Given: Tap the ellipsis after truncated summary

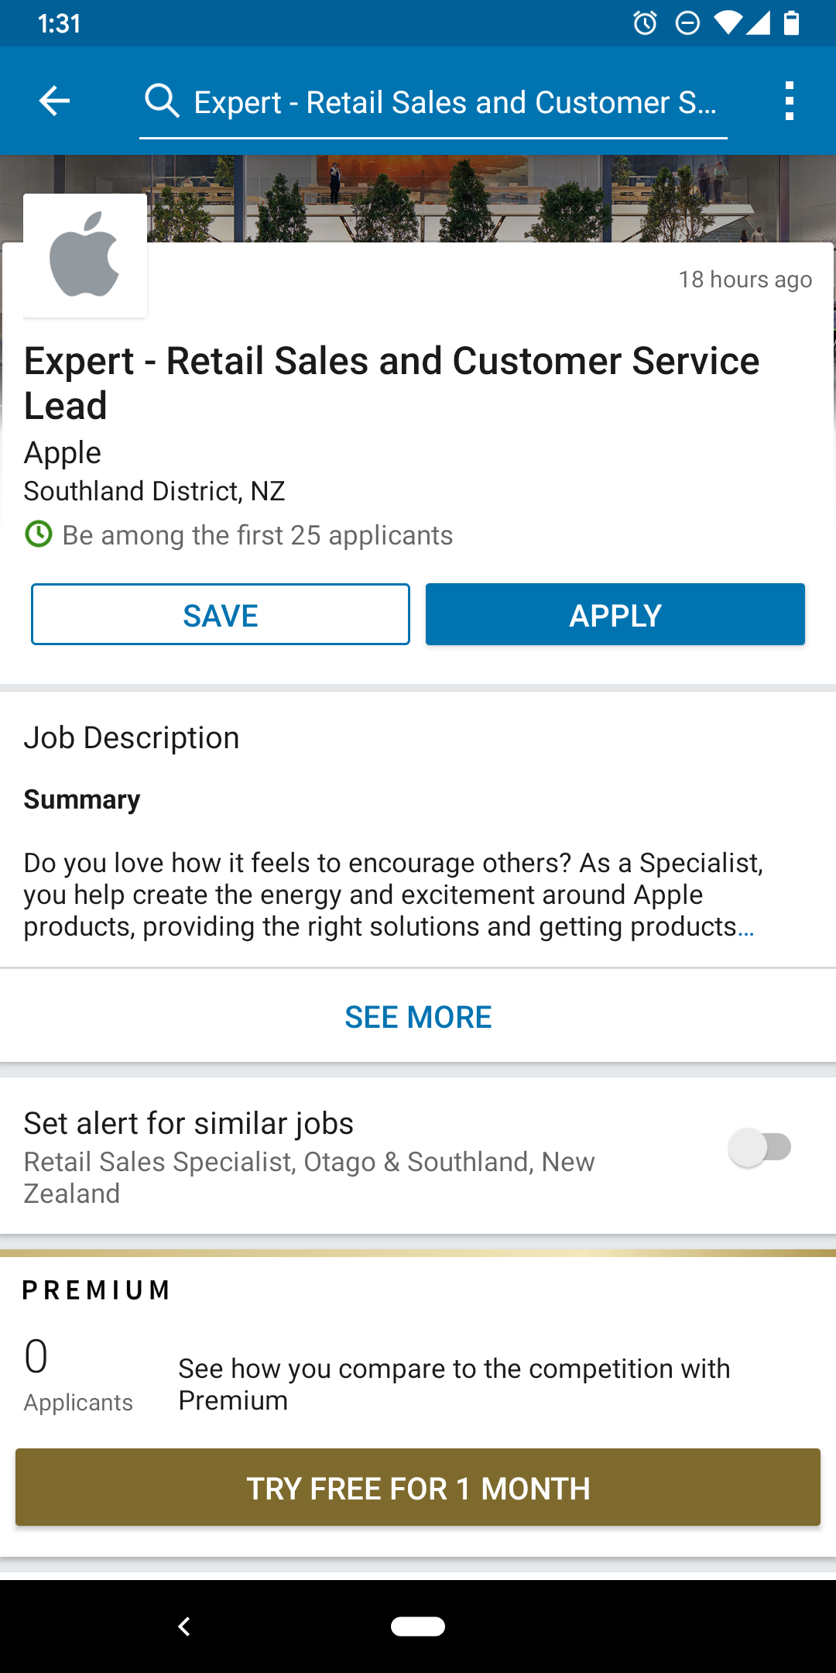Looking at the screenshot, I should pos(745,927).
